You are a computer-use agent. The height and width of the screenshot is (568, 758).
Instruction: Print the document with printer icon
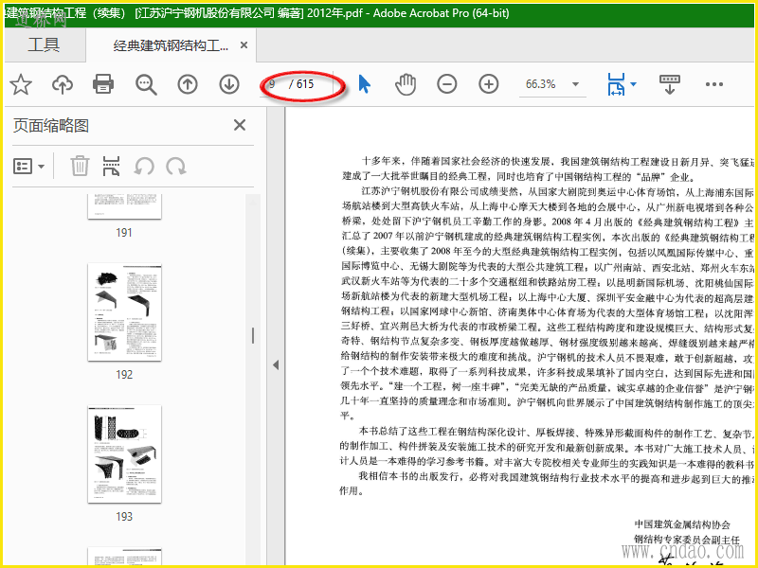[103, 84]
